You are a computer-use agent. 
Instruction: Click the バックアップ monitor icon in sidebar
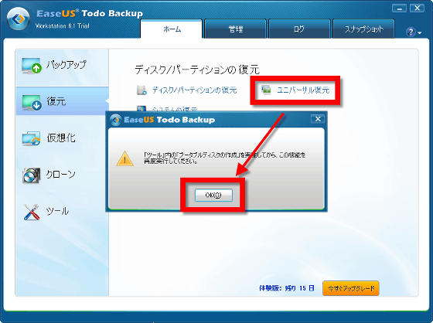32,66
